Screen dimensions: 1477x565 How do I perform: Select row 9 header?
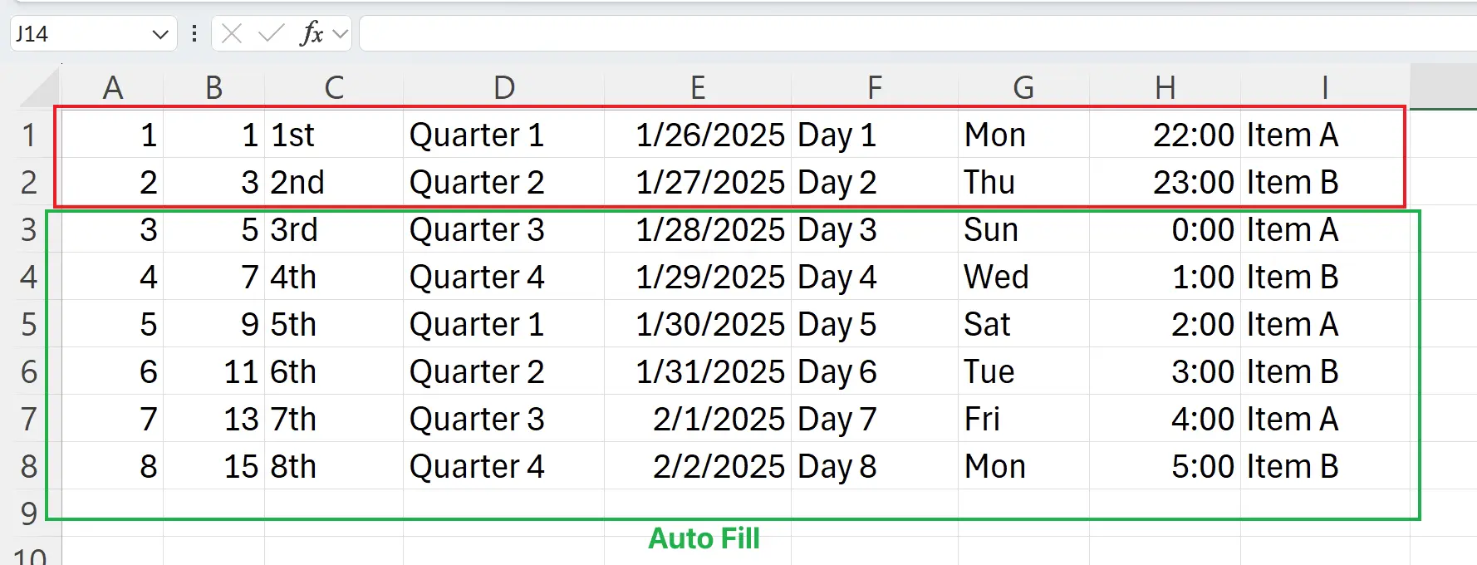pyautogui.click(x=29, y=513)
